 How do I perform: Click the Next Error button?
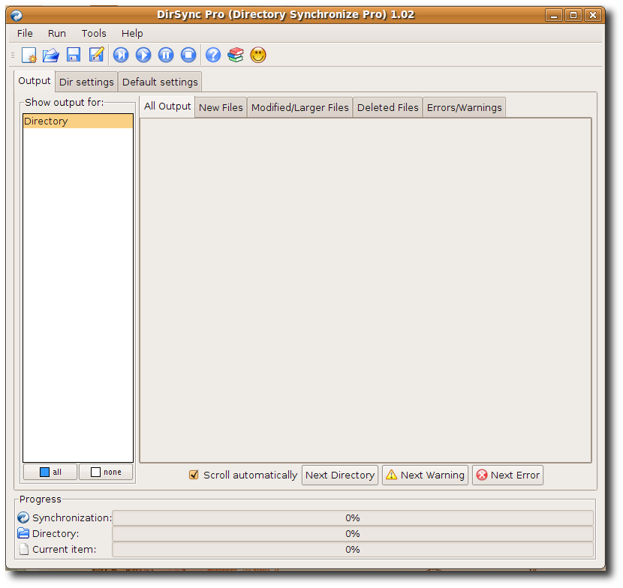(x=507, y=475)
